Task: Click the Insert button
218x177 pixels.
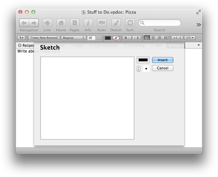Action: pos(163,60)
